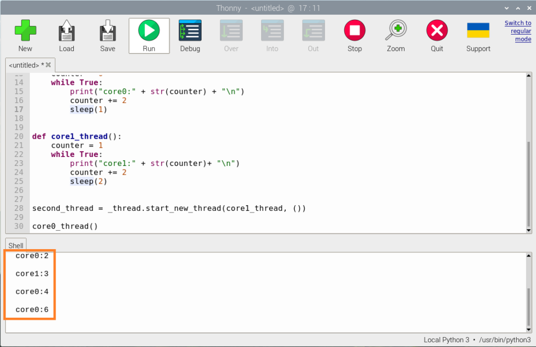
Task: Click the Step Into toolbar button
Action: pos(272,36)
